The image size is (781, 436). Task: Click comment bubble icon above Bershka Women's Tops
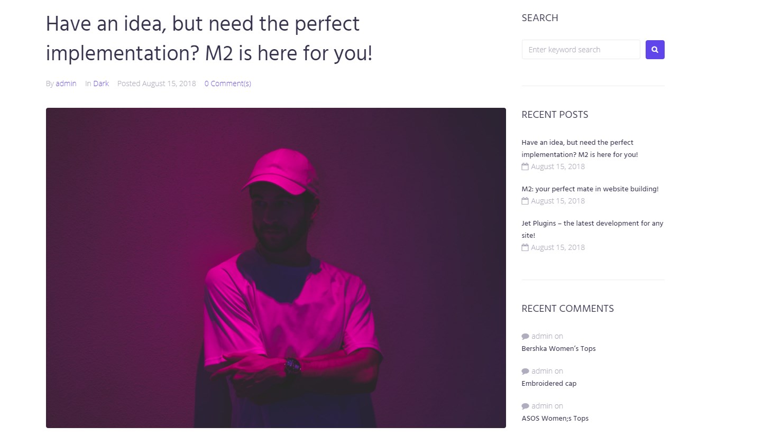click(x=525, y=336)
